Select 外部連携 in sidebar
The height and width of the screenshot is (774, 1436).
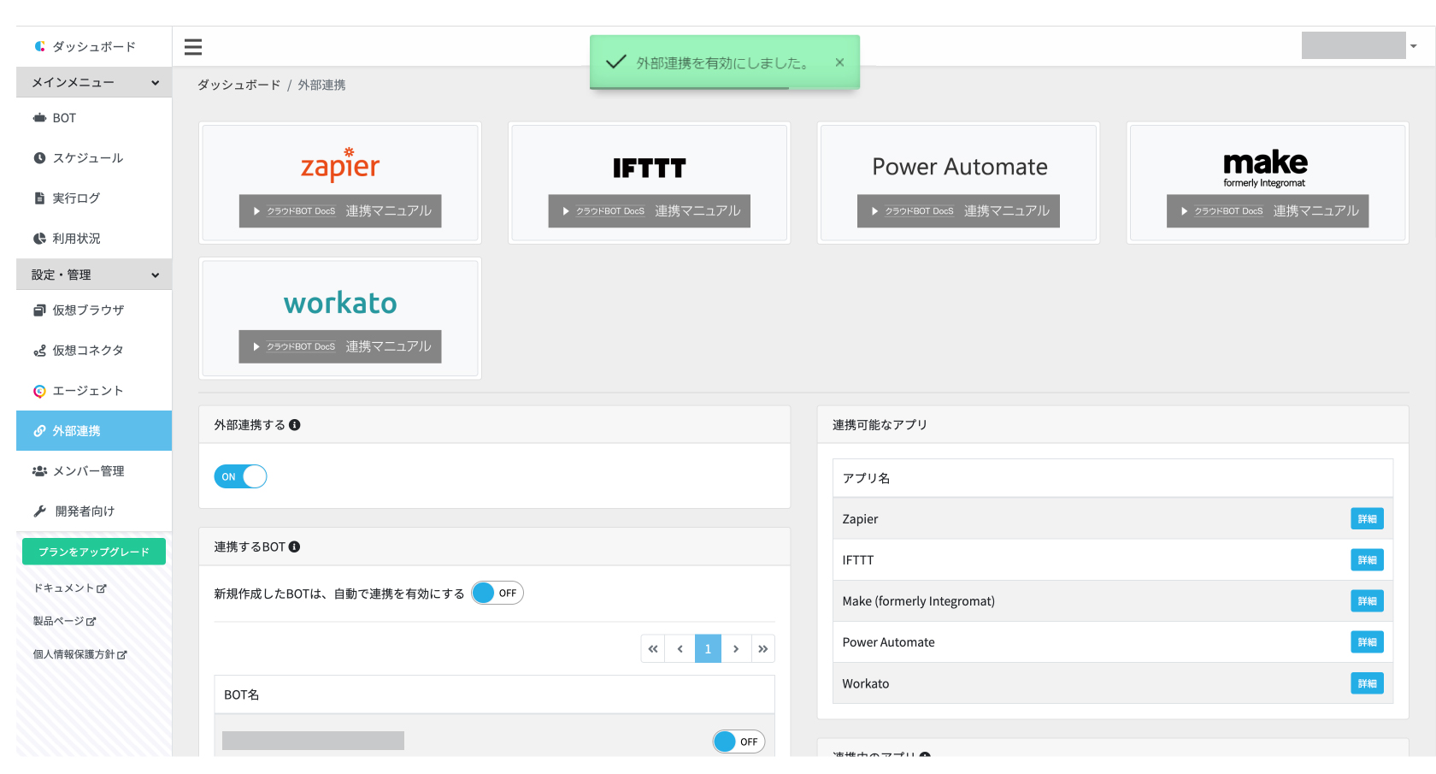[x=94, y=431]
